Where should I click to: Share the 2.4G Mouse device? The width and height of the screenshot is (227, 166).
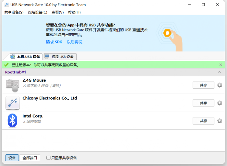tap(203, 85)
